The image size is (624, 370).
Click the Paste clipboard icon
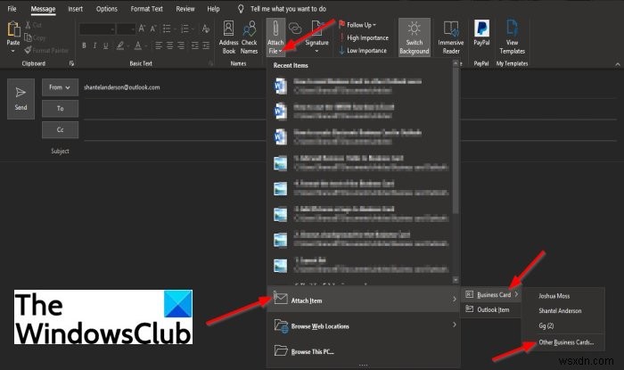click(x=13, y=29)
